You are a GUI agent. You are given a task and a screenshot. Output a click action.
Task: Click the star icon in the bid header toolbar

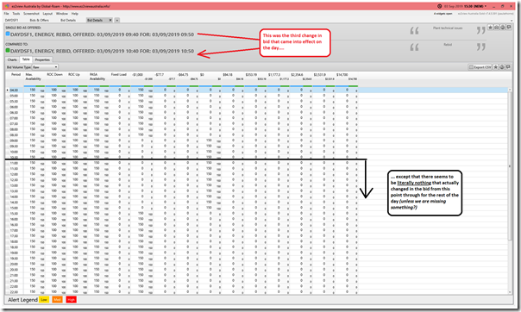pos(491,28)
